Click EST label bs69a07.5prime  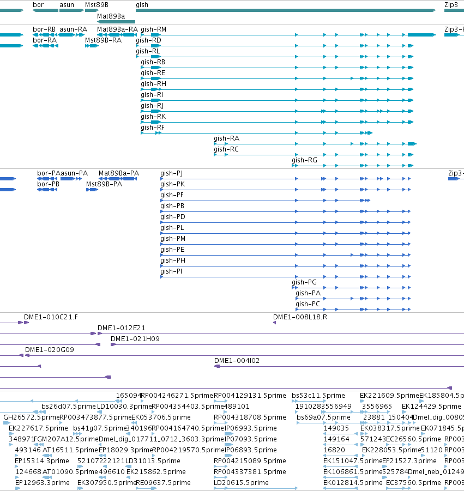pos(324,418)
